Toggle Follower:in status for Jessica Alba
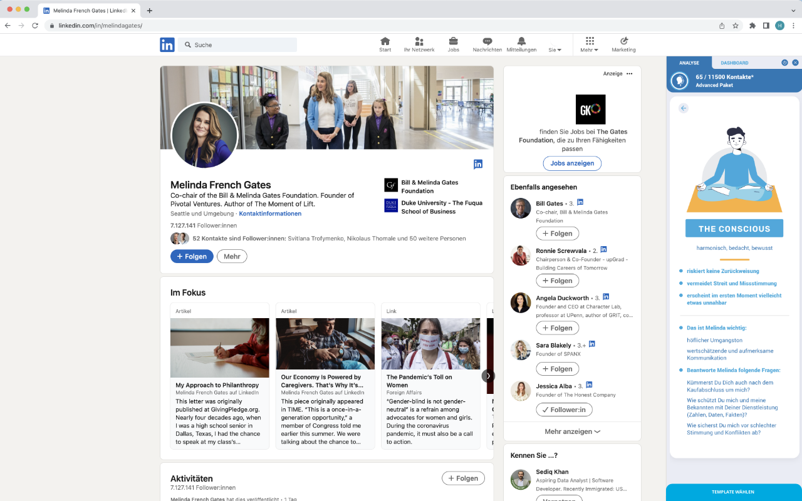The height and width of the screenshot is (501, 802). [564, 410]
